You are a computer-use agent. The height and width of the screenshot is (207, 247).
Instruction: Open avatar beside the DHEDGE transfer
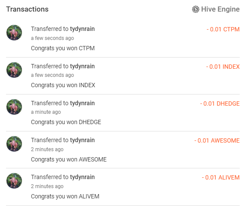14,107
